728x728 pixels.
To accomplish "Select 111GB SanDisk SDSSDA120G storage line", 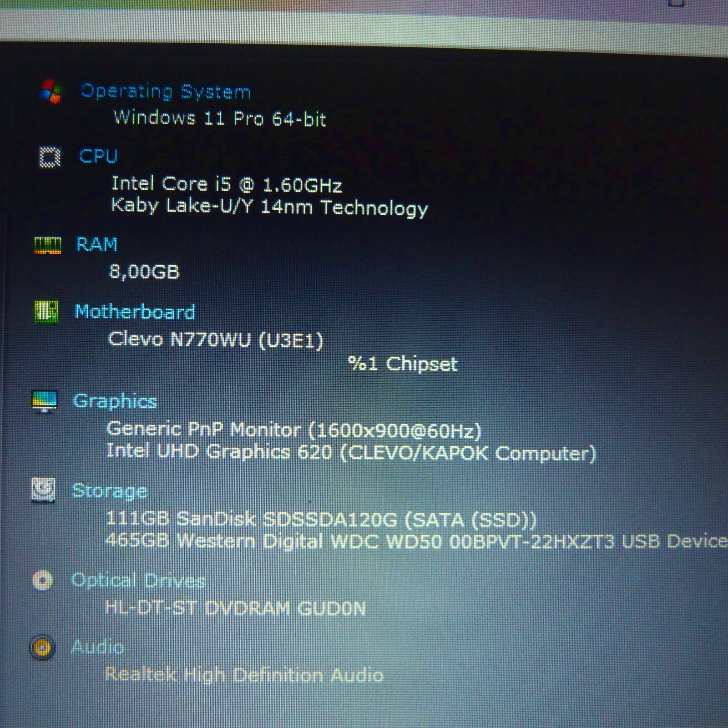I will pos(321,519).
